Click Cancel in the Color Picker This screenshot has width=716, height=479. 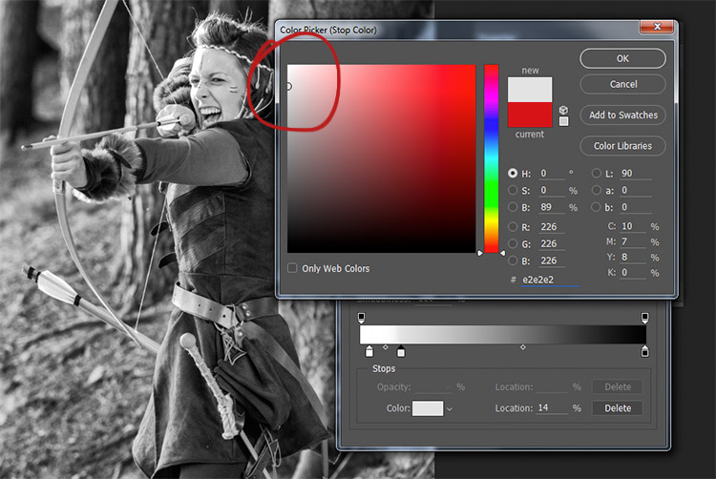(622, 84)
